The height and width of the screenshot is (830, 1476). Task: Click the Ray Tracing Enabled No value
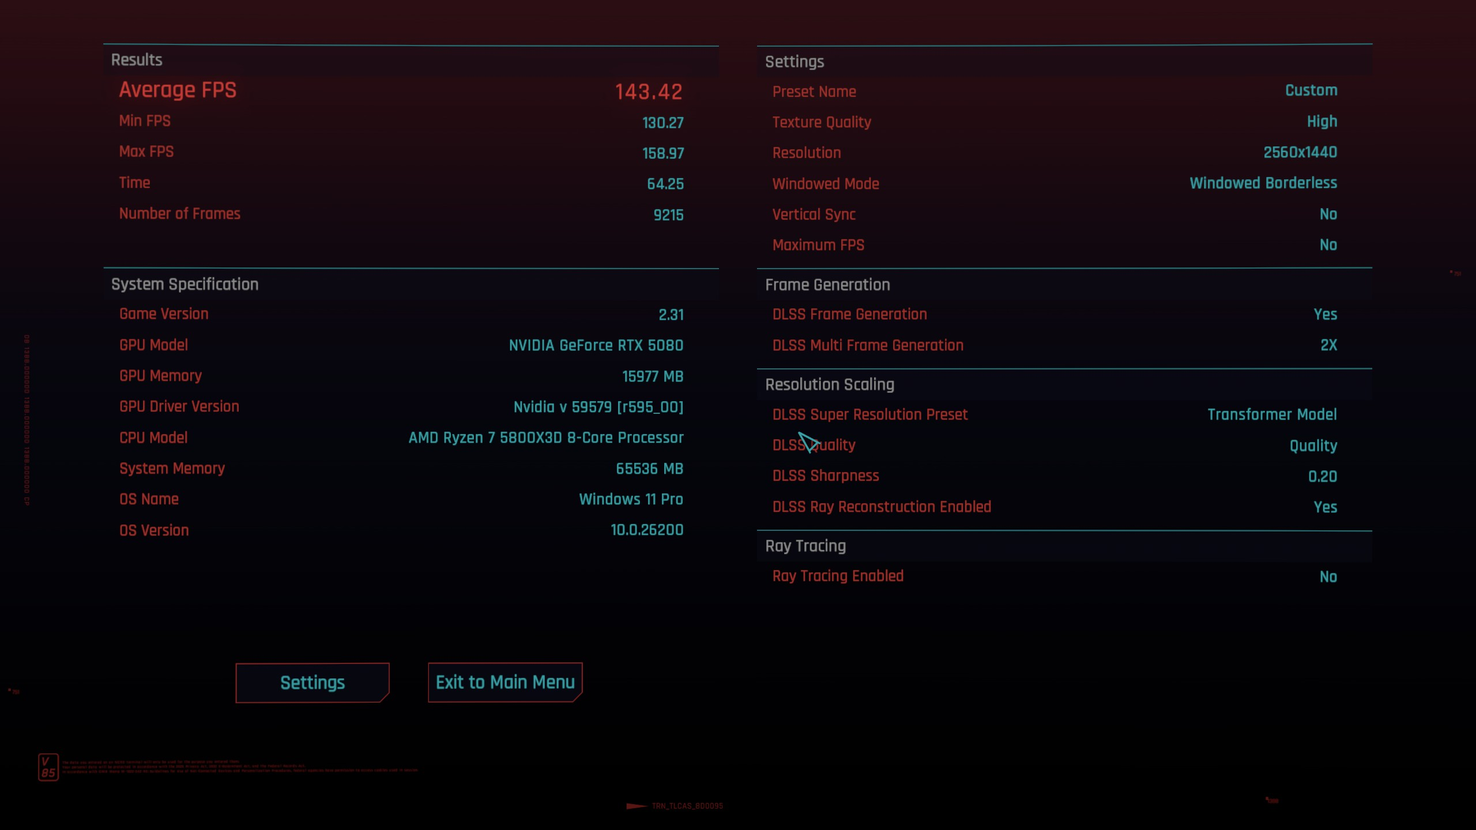[x=1328, y=577]
